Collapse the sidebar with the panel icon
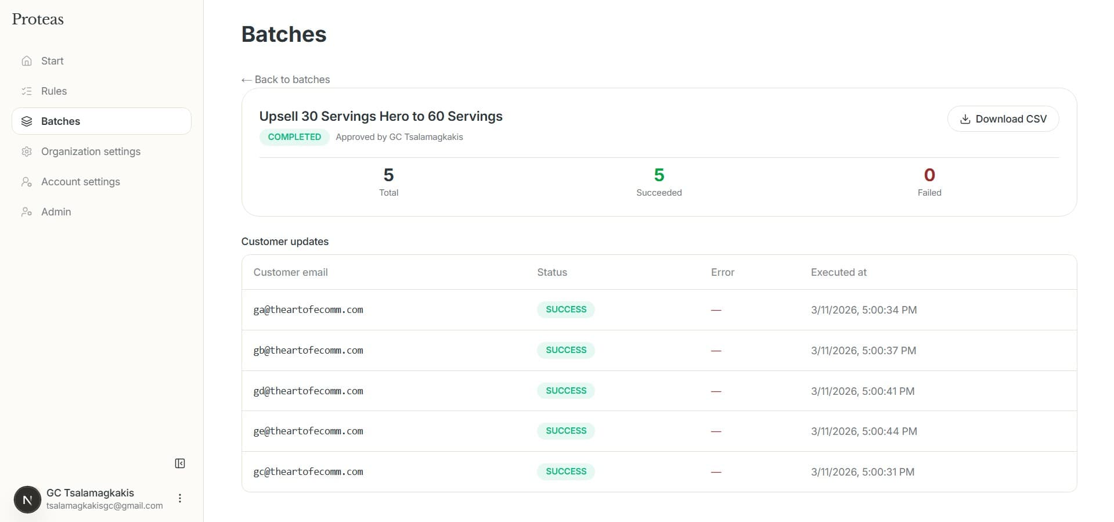Viewport: 1114px width, 522px height. pos(180,463)
